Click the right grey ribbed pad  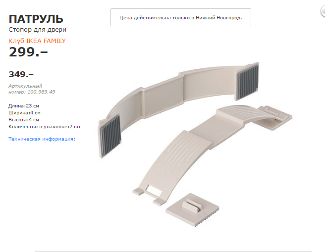coord(247,81)
